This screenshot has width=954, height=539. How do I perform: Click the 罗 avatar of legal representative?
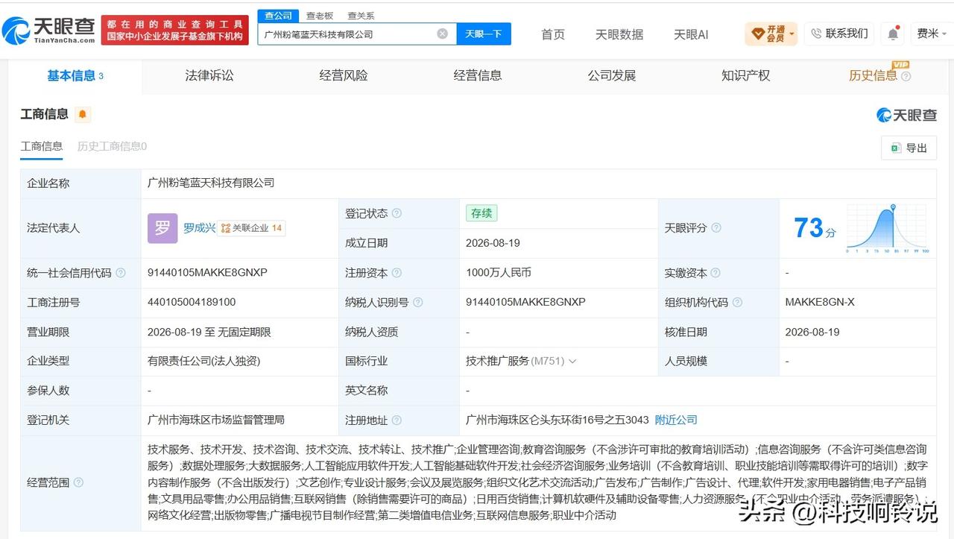pos(162,228)
